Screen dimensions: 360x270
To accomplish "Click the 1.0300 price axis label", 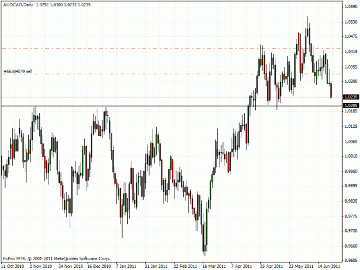I will click(351, 81).
